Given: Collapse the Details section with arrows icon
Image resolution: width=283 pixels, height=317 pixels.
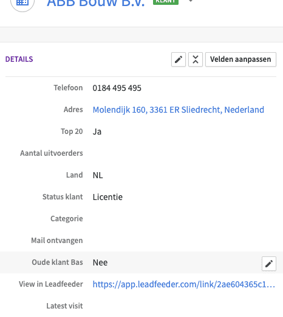Looking at the screenshot, I should pos(196,59).
